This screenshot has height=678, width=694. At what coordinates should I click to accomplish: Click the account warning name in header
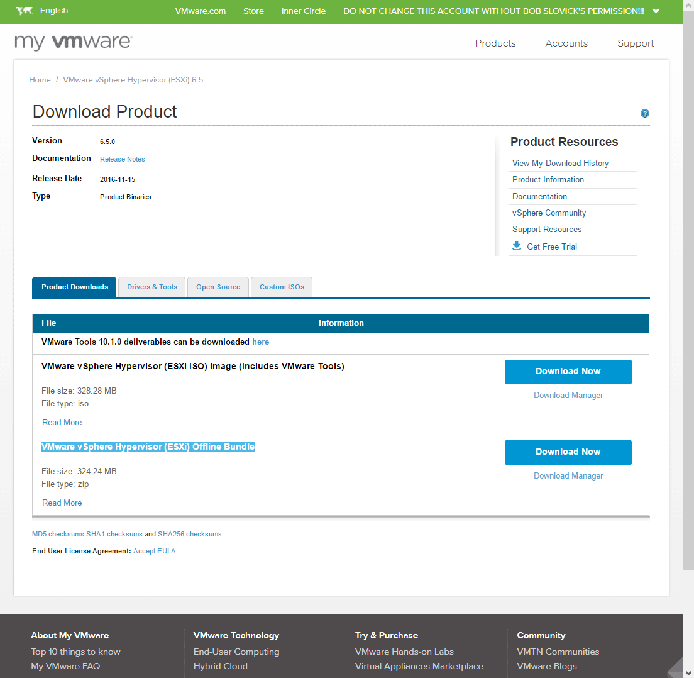pyautogui.click(x=493, y=11)
